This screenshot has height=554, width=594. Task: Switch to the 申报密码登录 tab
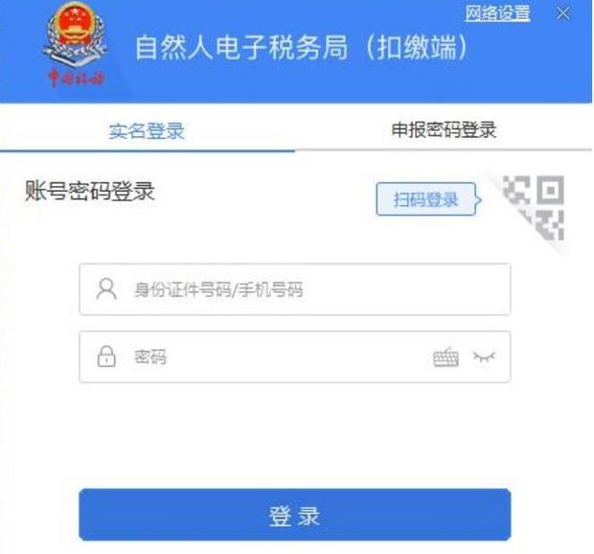pyautogui.click(x=444, y=130)
